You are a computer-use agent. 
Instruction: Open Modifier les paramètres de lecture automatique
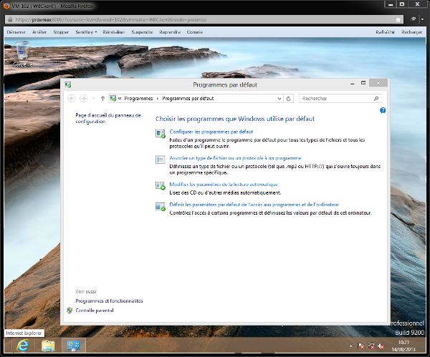click(x=224, y=185)
